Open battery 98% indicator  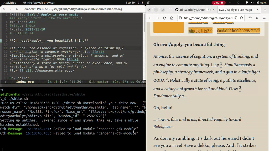pos(261,3)
